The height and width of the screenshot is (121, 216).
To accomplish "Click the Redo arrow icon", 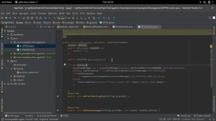I will click(19, 18).
